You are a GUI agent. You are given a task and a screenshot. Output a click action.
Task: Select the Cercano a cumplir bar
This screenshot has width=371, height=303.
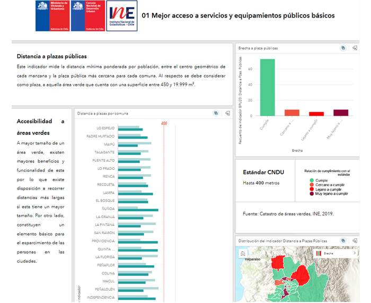(x=292, y=112)
